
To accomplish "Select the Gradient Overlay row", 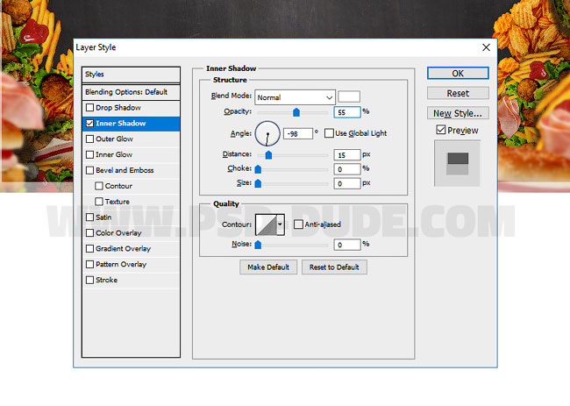I will [x=131, y=248].
